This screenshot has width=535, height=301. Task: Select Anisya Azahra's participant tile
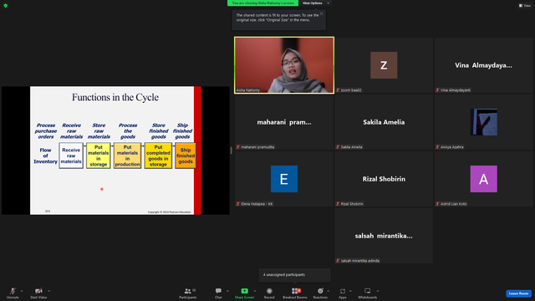(483, 122)
